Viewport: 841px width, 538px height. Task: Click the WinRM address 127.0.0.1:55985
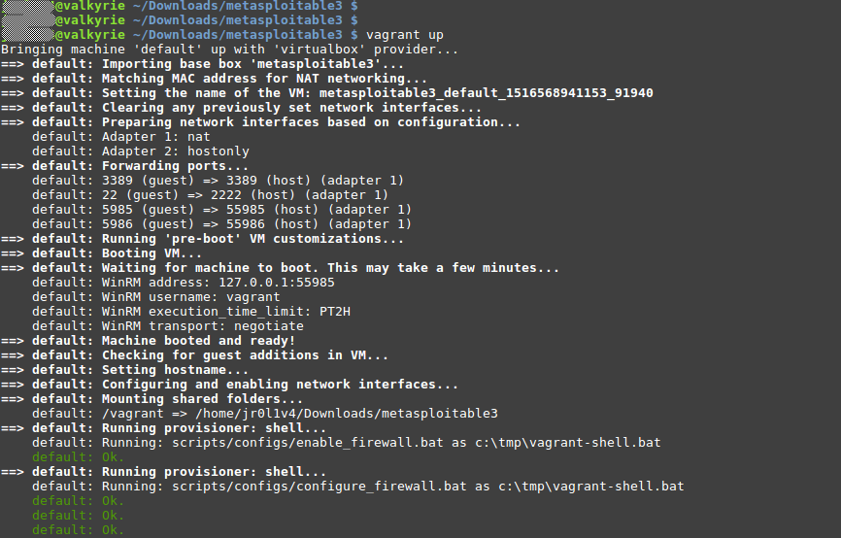coord(276,283)
